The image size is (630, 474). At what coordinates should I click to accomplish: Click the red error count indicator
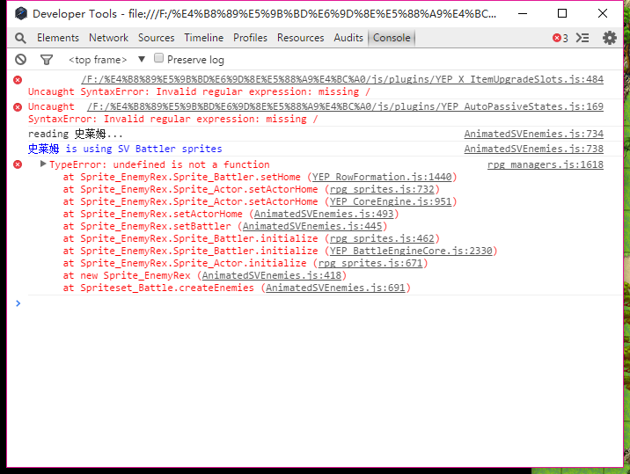pos(560,38)
